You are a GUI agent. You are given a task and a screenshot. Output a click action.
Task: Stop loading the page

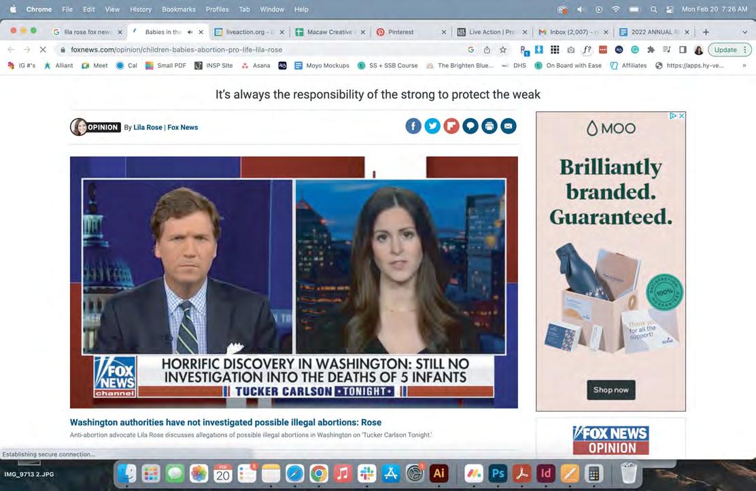42,50
